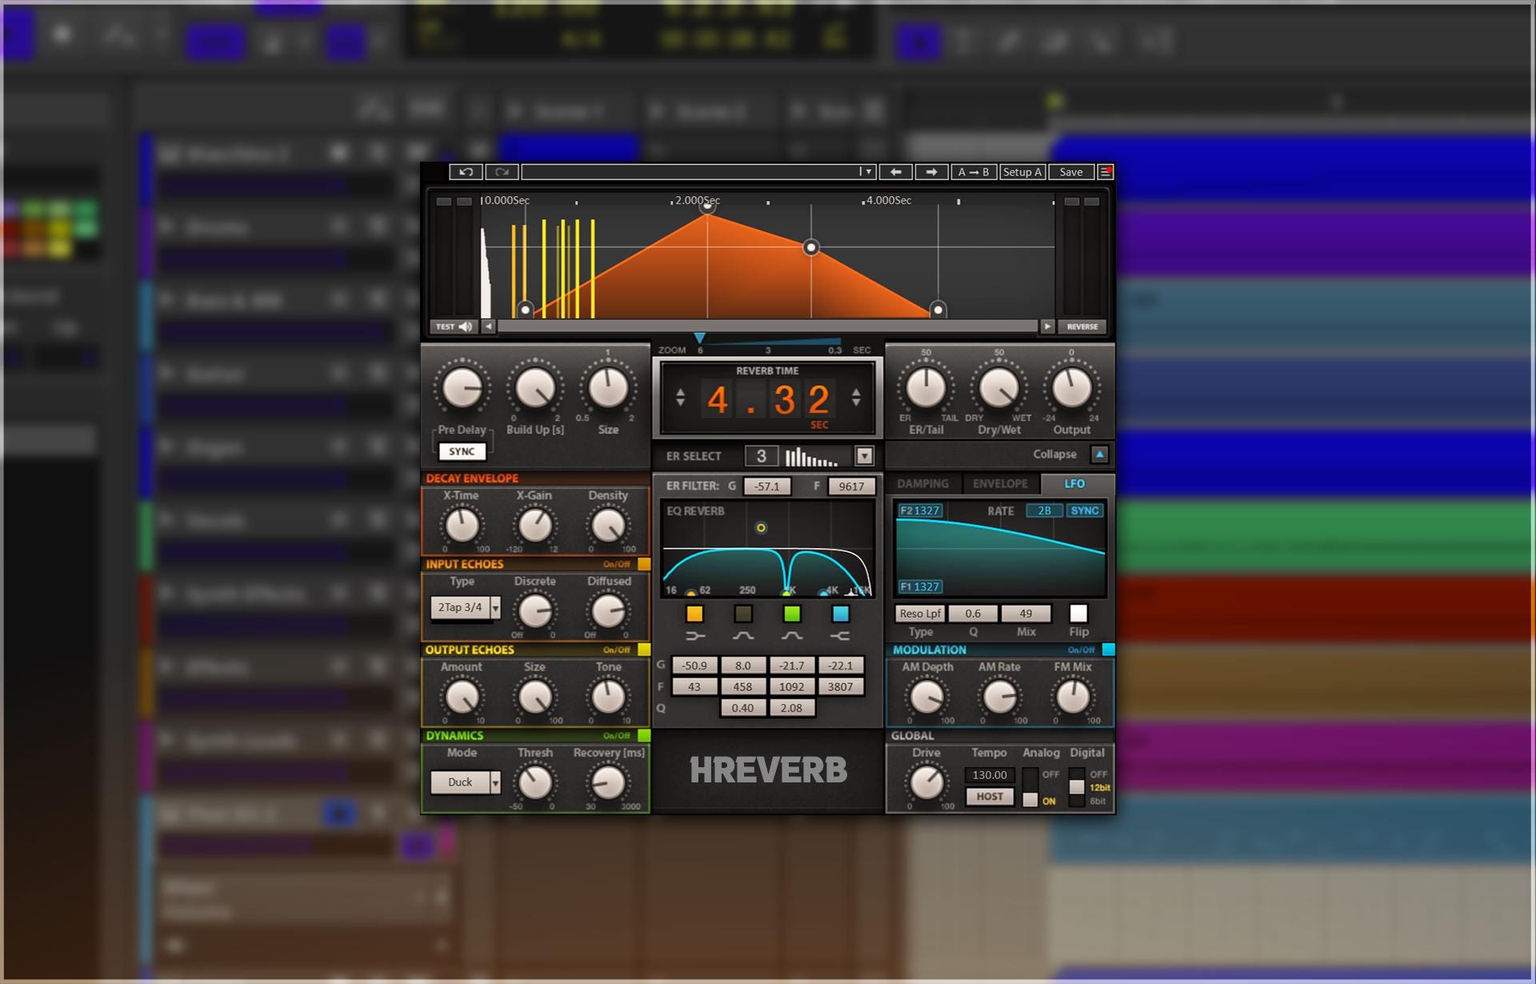
Task: Click the ER Filter G value -57.1
Action: pyautogui.click(x=767, y=486)
